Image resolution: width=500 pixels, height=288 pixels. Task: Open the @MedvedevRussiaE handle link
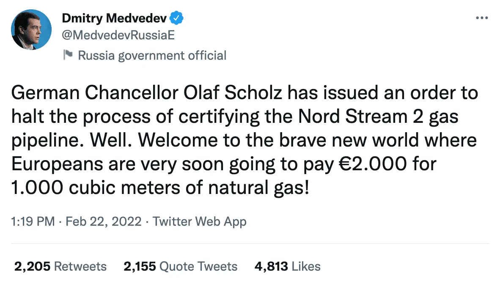(118, 36)
